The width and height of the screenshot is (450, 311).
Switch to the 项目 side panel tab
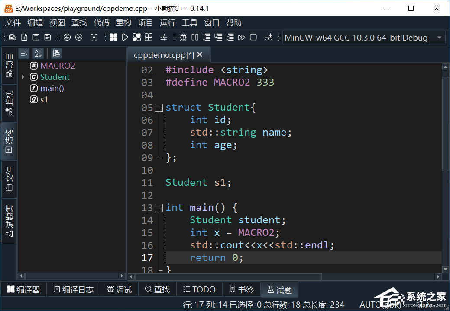tap(9, 65)
